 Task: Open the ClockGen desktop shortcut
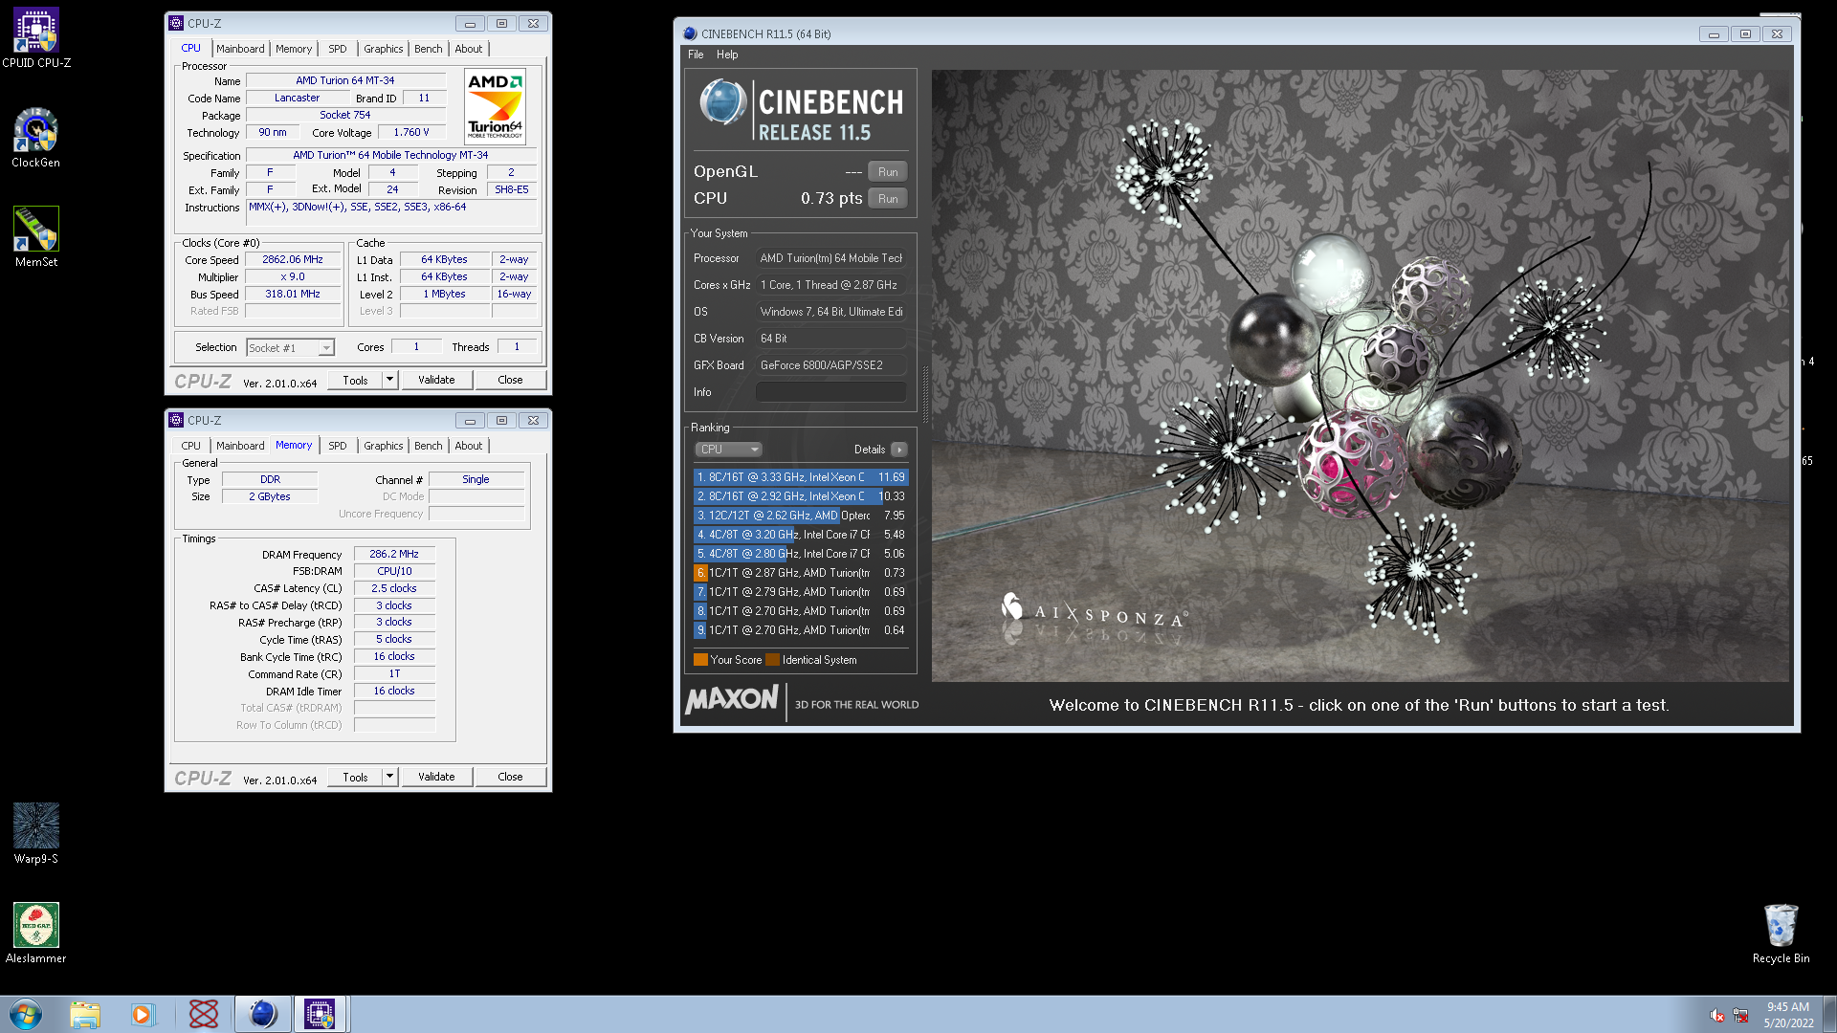pos(36,138)
